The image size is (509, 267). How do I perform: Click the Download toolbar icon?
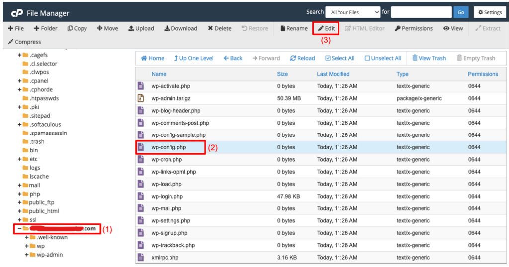coord(167,29)
